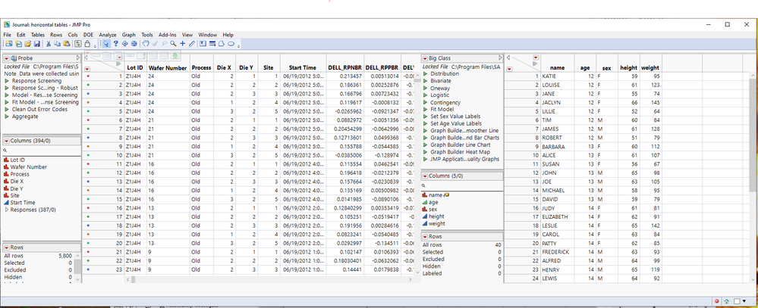This screenshot has width=758, height=308.
Task: Click the Probe table horizontal scrollbar
Action: coord(271,279)
